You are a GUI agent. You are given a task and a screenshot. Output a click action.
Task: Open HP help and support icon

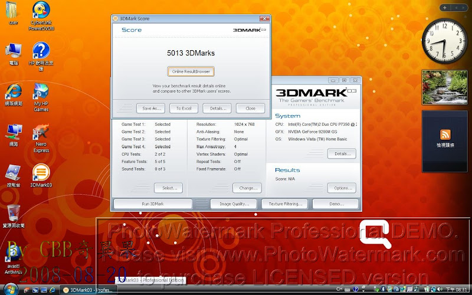41,57
